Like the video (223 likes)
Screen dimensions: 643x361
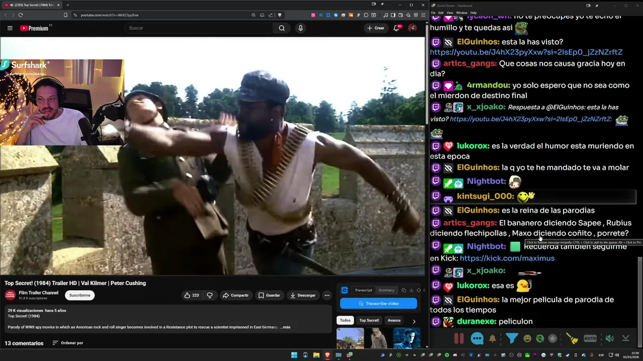pyautogui.click(x=191, y=295)
